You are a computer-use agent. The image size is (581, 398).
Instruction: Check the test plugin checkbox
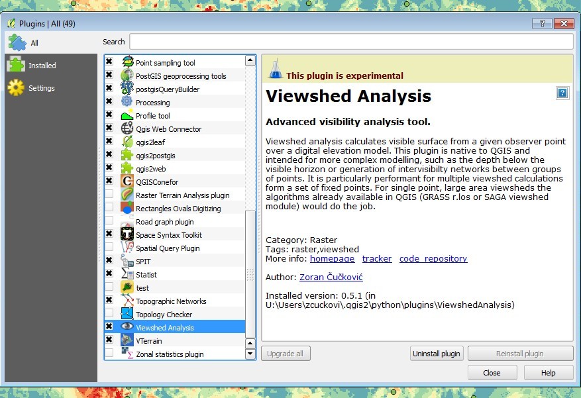pos(109,287)
